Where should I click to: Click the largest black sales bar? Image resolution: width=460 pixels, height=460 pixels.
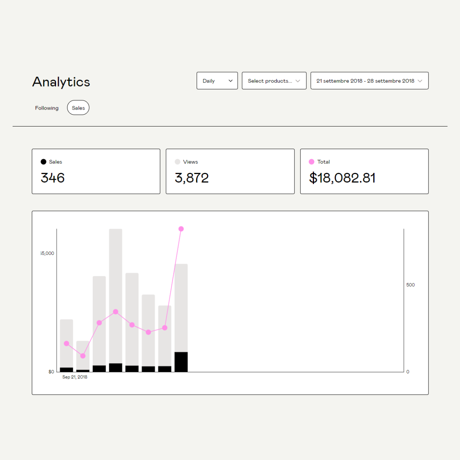pyautogui.click(x=181, y=362)
